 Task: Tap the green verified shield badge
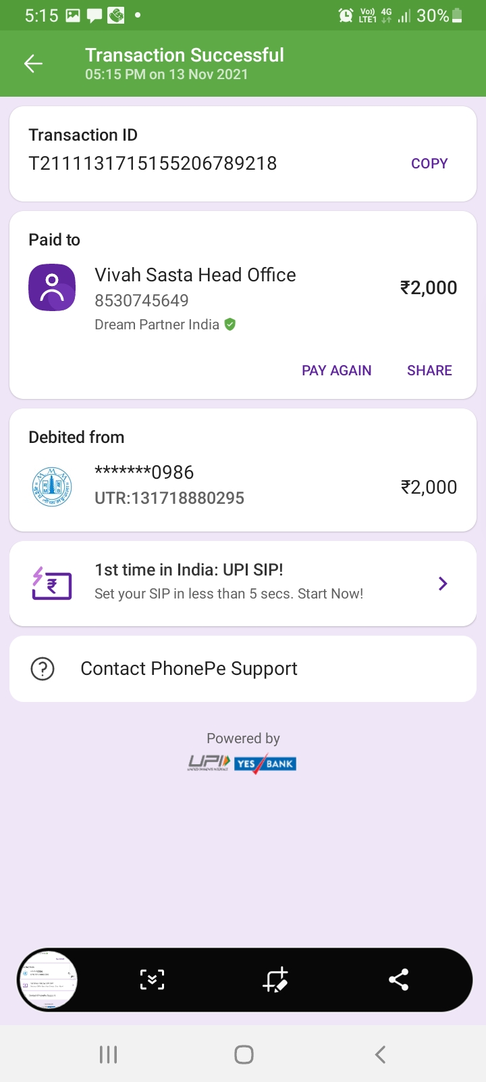230,325
